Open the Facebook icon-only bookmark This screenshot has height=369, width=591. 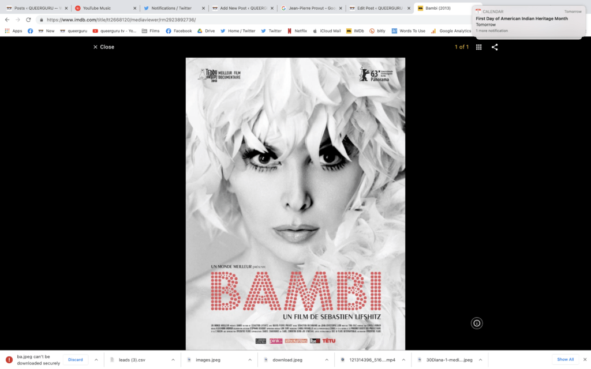[x=30, y=31]
